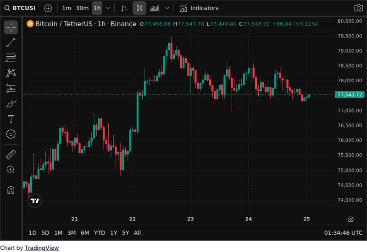Open chart settings gear on the time axis

(x=350, y=220)
